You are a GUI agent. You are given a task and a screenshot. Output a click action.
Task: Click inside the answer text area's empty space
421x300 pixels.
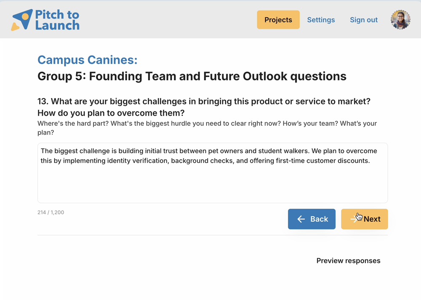coord(212,185)
